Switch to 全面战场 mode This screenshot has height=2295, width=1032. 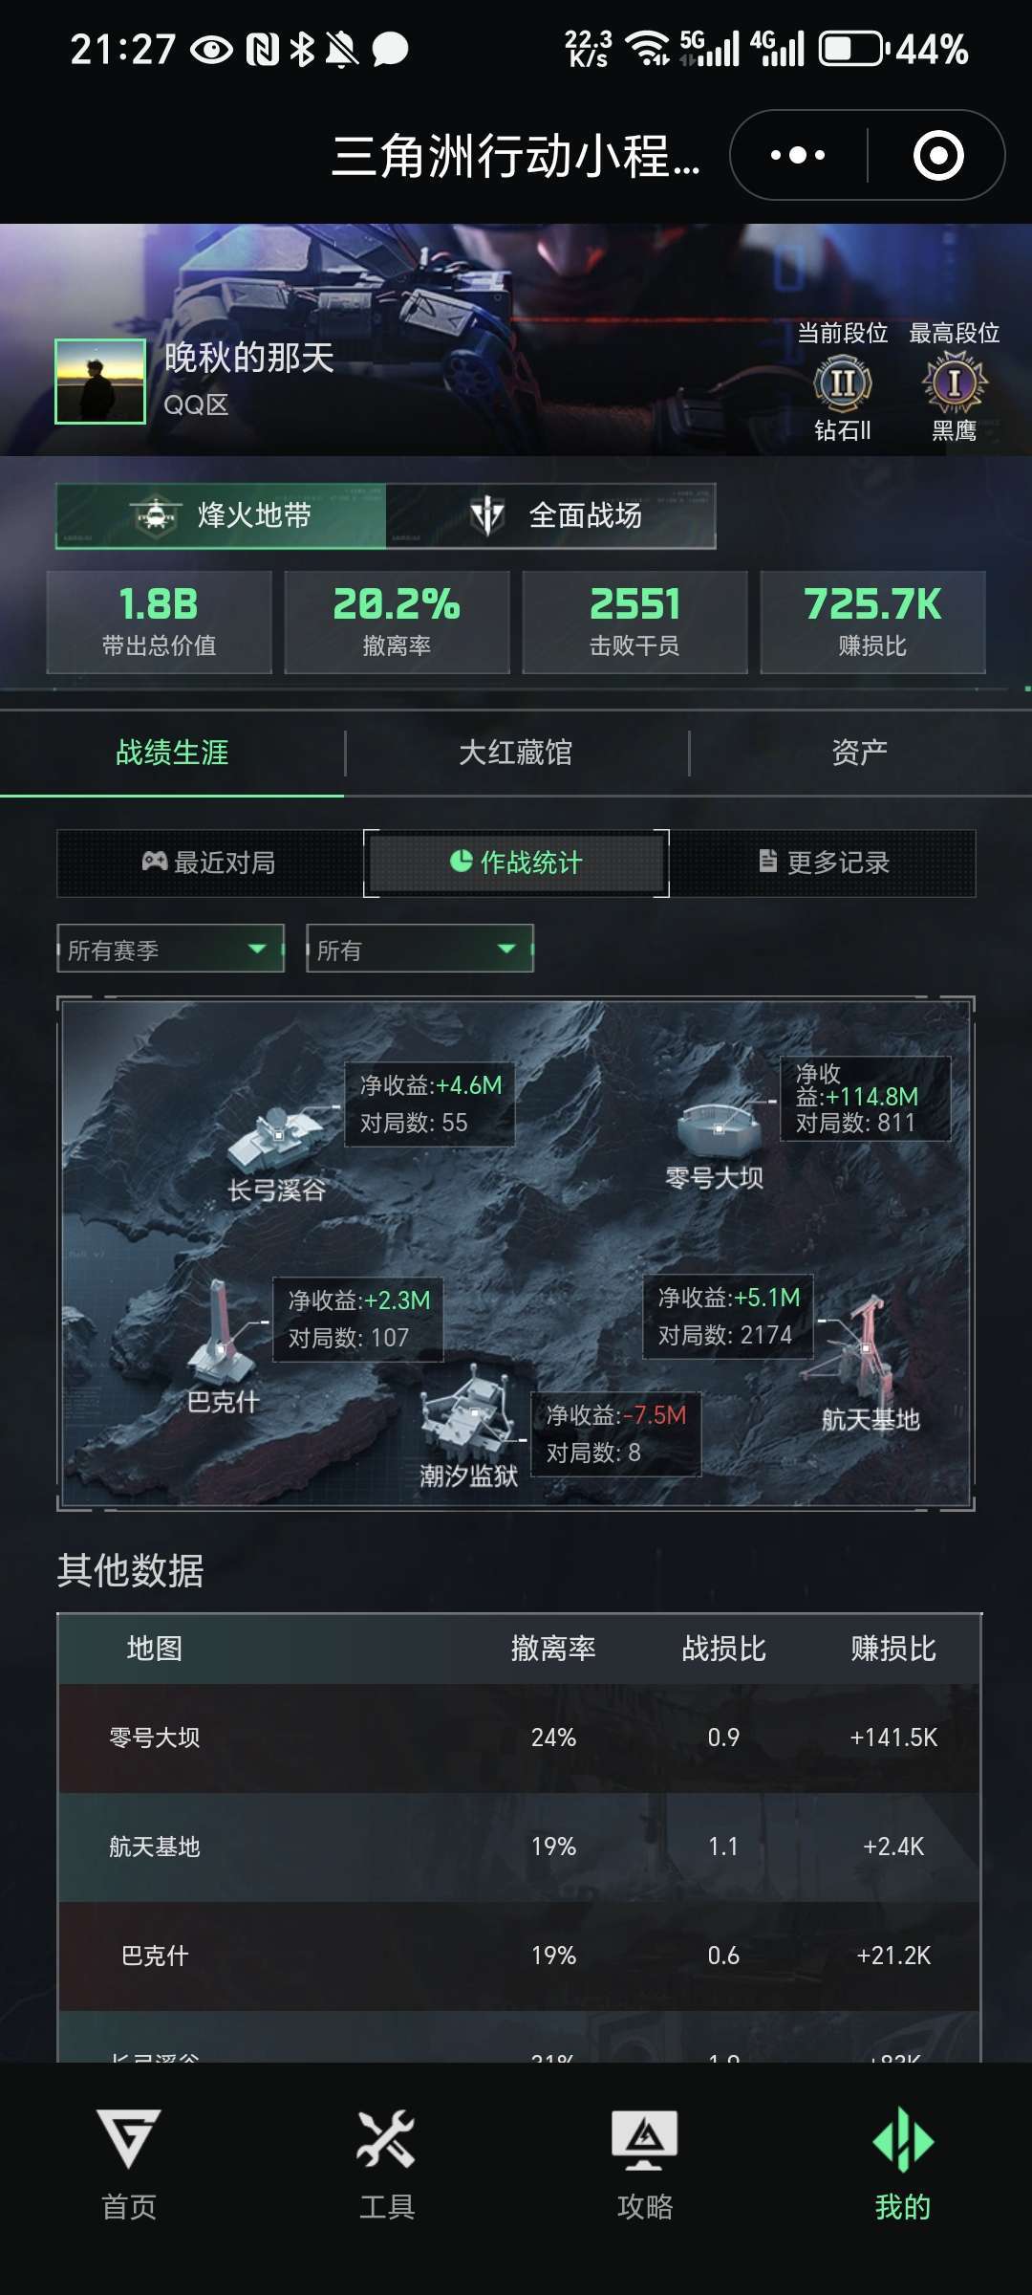551,516
